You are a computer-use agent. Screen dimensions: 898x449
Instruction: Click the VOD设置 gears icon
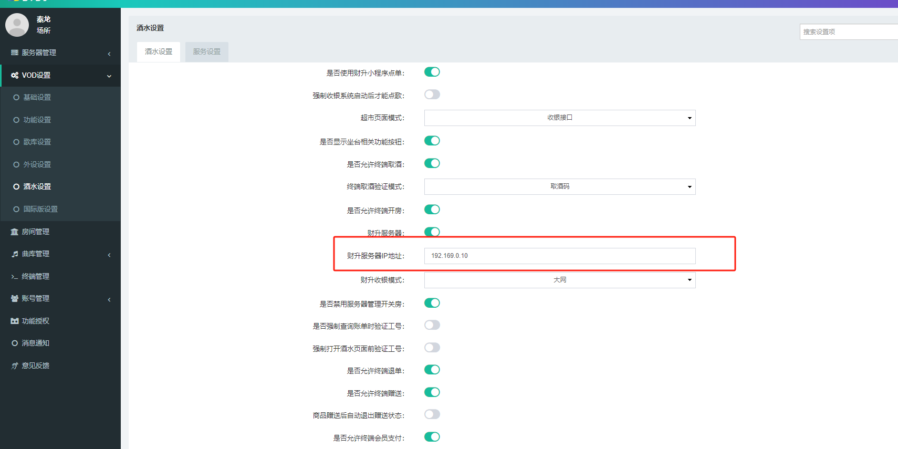(x=15, y=75)
